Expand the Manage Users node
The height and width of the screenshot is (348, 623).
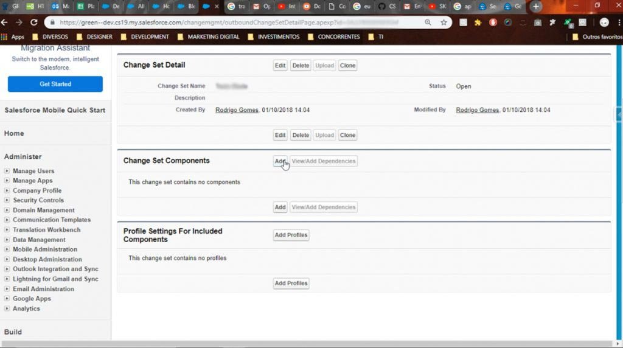pyautogui.click(x=7, y=171)
